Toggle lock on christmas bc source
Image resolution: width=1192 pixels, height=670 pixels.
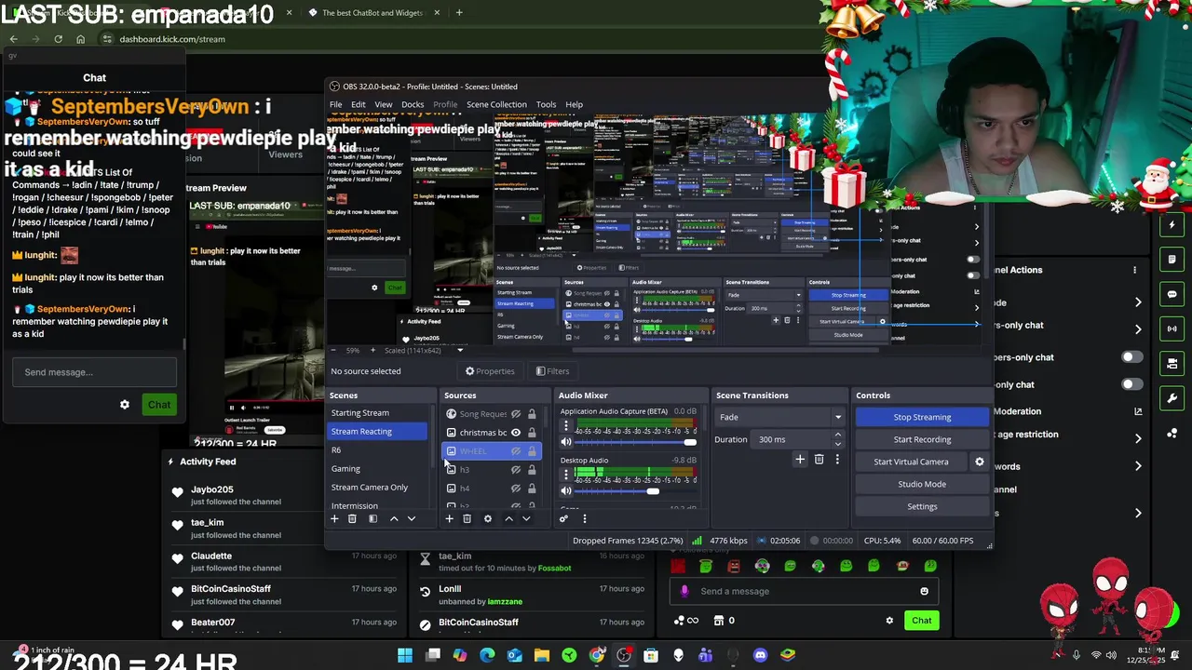coord(532,433)
